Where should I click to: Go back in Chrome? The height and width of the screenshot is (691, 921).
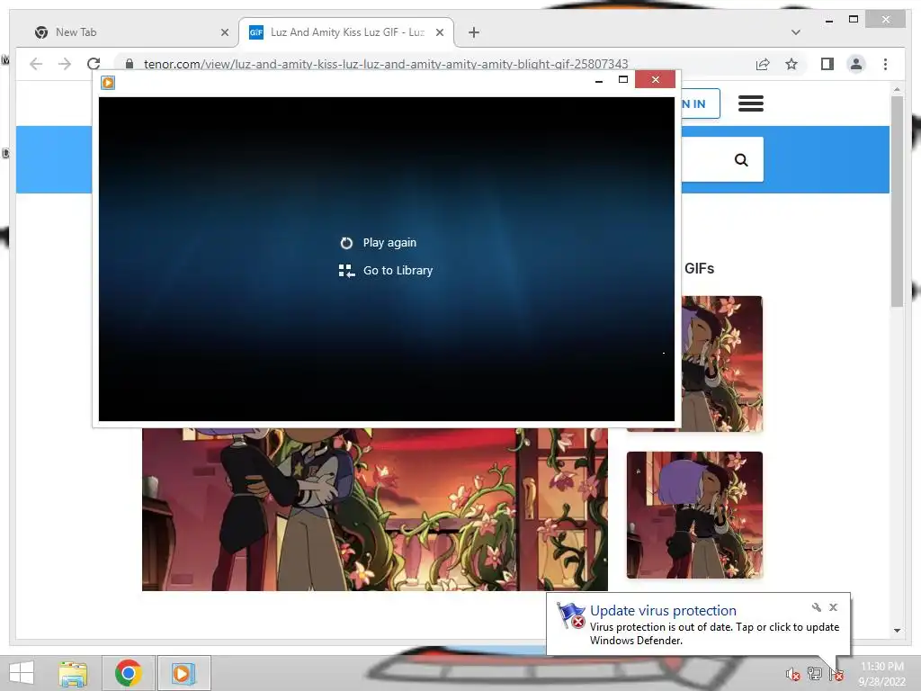36,64
